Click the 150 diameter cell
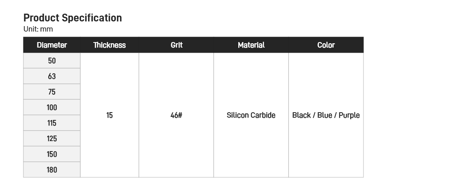Viewport: 468px width, 189px height. coord(52,154)
